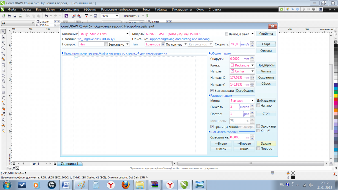
Task: Select the Eyedropper tool
Action: point(3,114)
